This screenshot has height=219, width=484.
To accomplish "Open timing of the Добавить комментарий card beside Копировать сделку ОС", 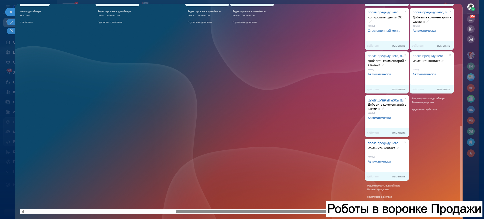I will click(x=431, y=12).
